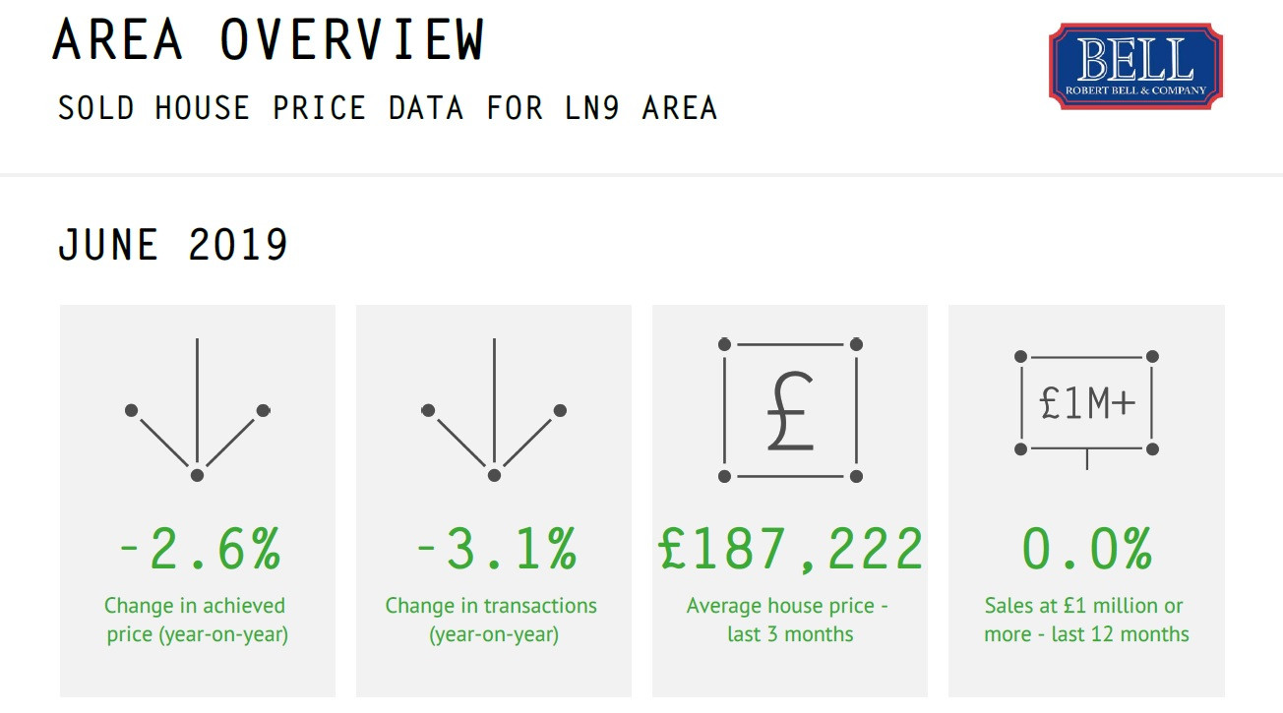The height and width of the screenshot is (713, 1283).
Task: Click 'Change in transactions (year-on-year)' caption
Action: click(x=492, y=620)
